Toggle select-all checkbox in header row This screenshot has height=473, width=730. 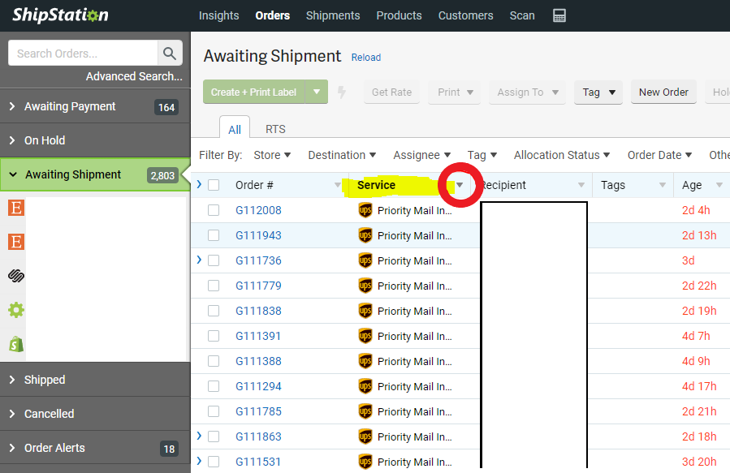[214, 185]
